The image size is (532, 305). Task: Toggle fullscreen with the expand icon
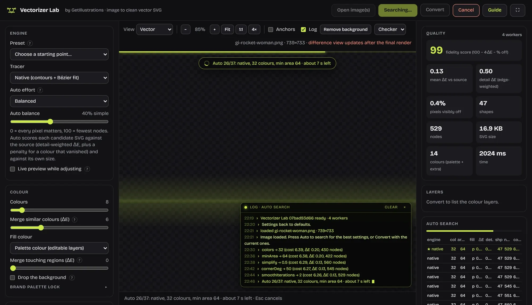517,10
